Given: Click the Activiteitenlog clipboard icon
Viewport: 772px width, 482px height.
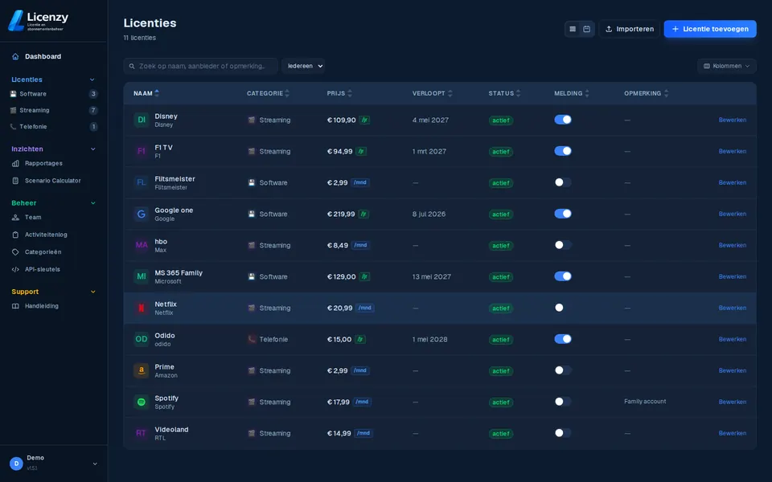Looking at the screenshot, I should (x=15, y=235).
